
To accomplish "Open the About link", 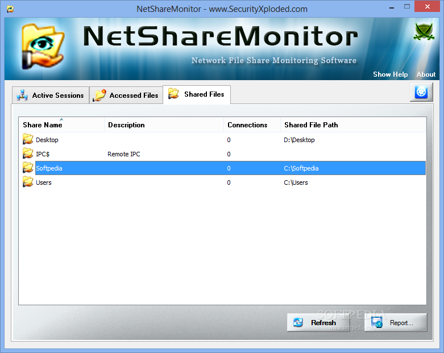I will [426, 74].
